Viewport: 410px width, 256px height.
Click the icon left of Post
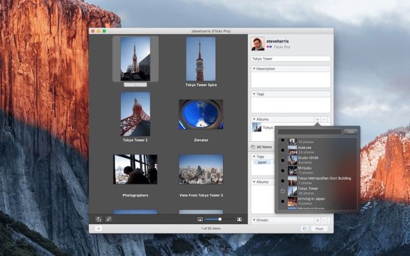point(305,229)
